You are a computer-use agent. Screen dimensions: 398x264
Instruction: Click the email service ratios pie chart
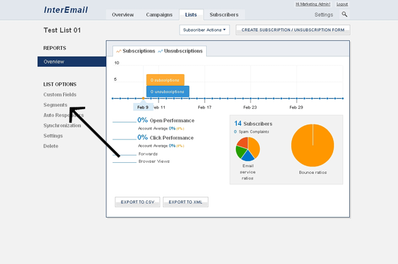tap(247, 149)
